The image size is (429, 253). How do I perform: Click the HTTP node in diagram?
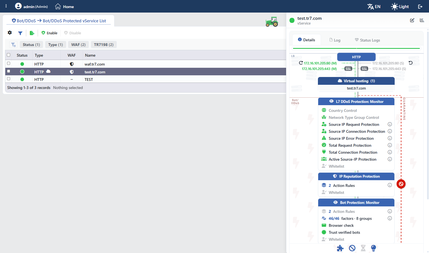click(356, 57)
